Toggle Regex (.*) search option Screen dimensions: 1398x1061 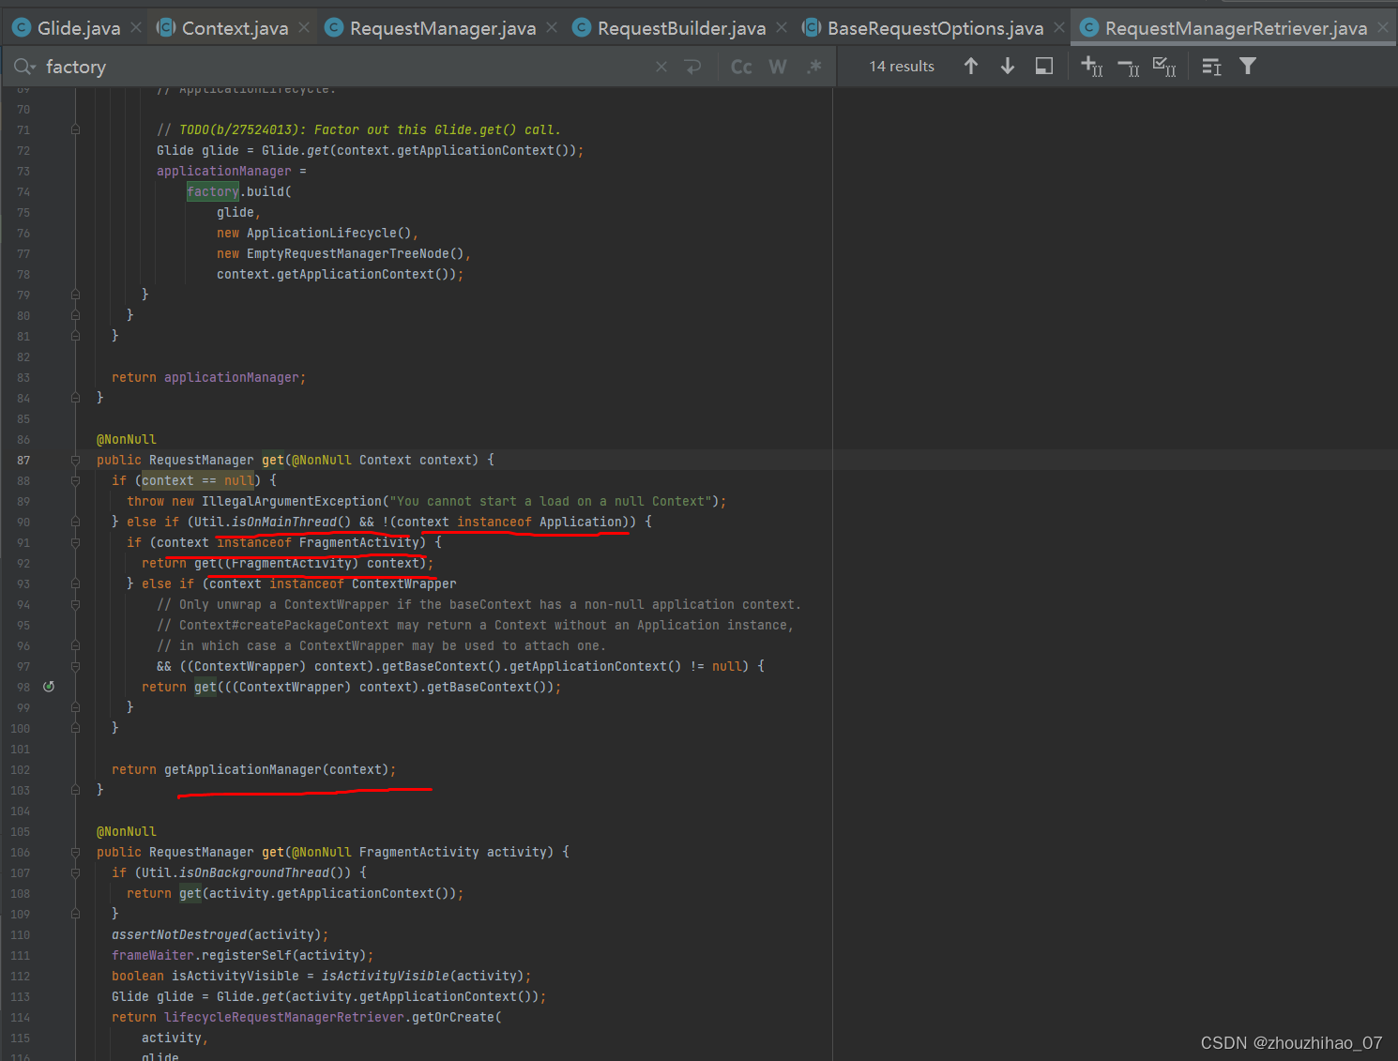pyautogui.click(x=813, y=67)
